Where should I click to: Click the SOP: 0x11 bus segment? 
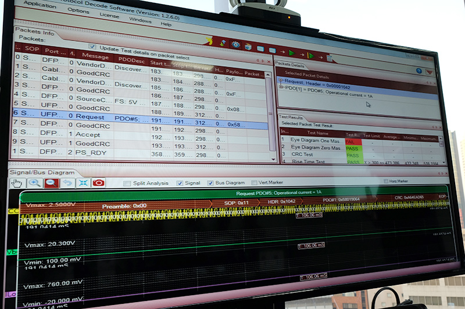pos(236,203)
